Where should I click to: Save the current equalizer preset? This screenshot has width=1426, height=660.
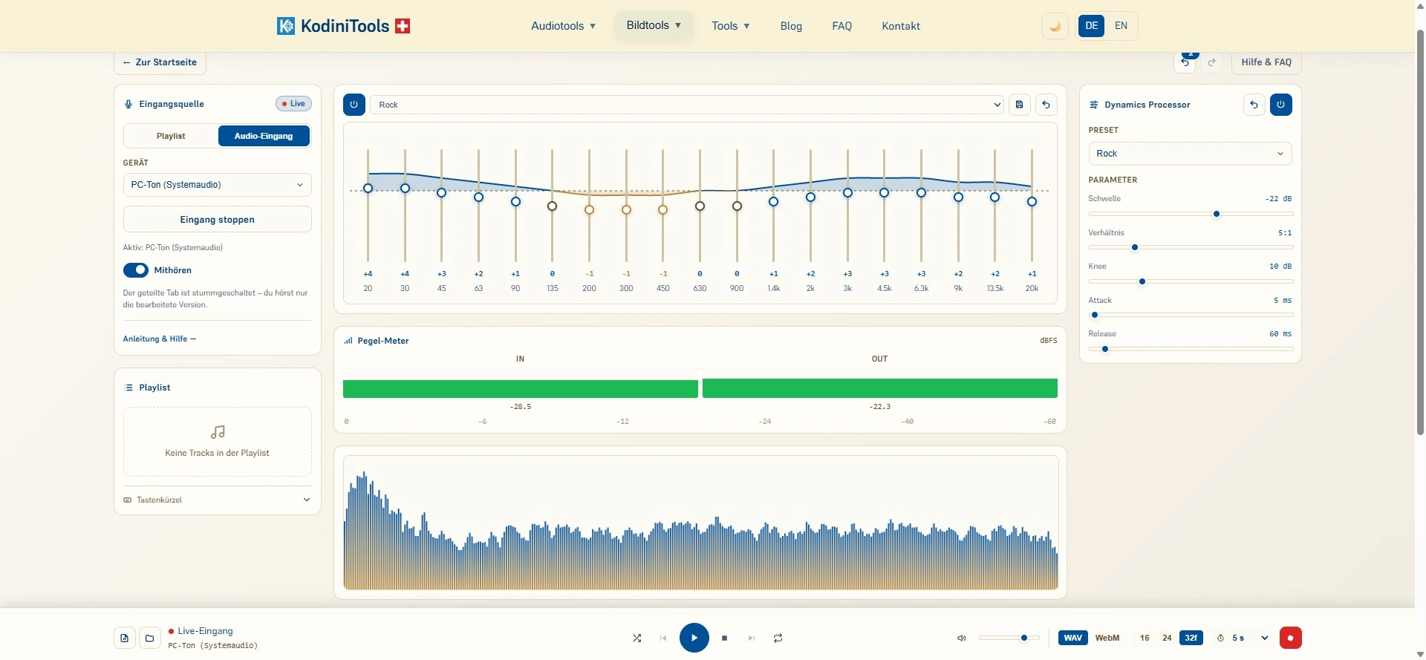(1020, 105)
